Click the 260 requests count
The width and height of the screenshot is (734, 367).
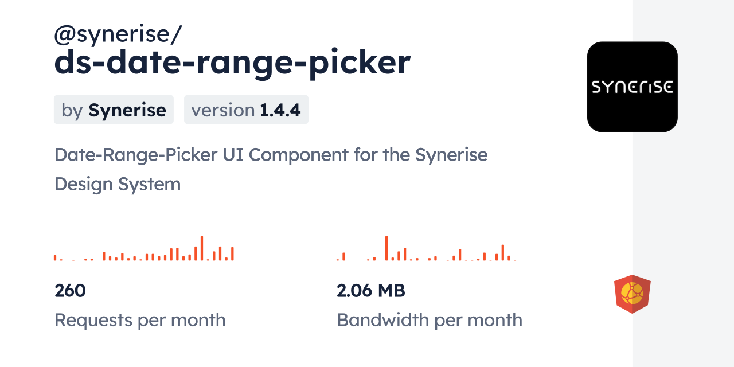pos(70,291)
